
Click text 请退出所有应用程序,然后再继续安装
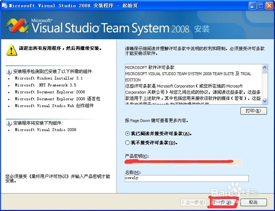[x=60, y=48]
